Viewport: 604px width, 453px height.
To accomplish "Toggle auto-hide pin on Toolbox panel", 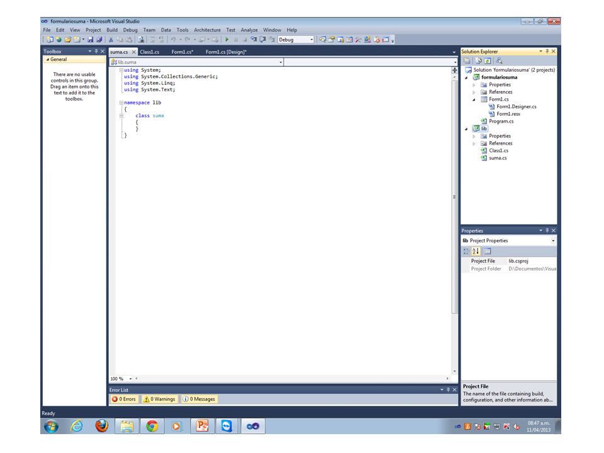I will [x=96, y=51].
